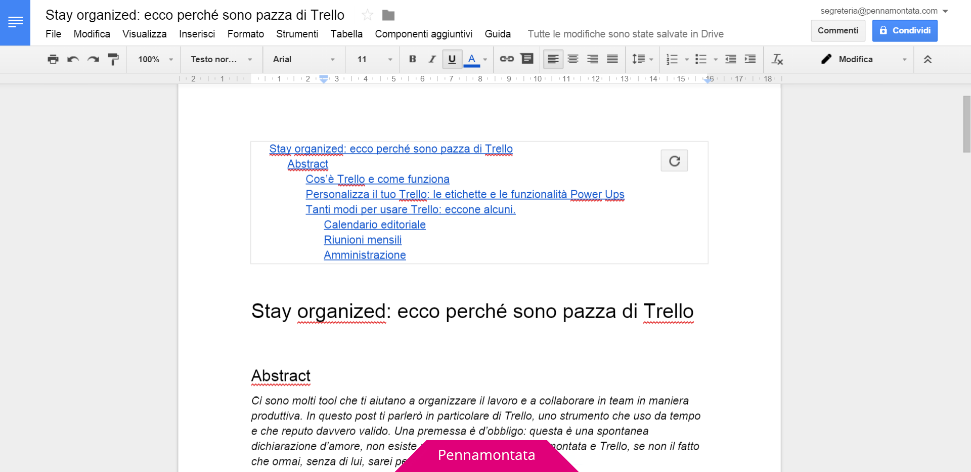This screenshot has height=472, width=971.
Task: Open the editing mode dropdown
Action: [863, 59]
